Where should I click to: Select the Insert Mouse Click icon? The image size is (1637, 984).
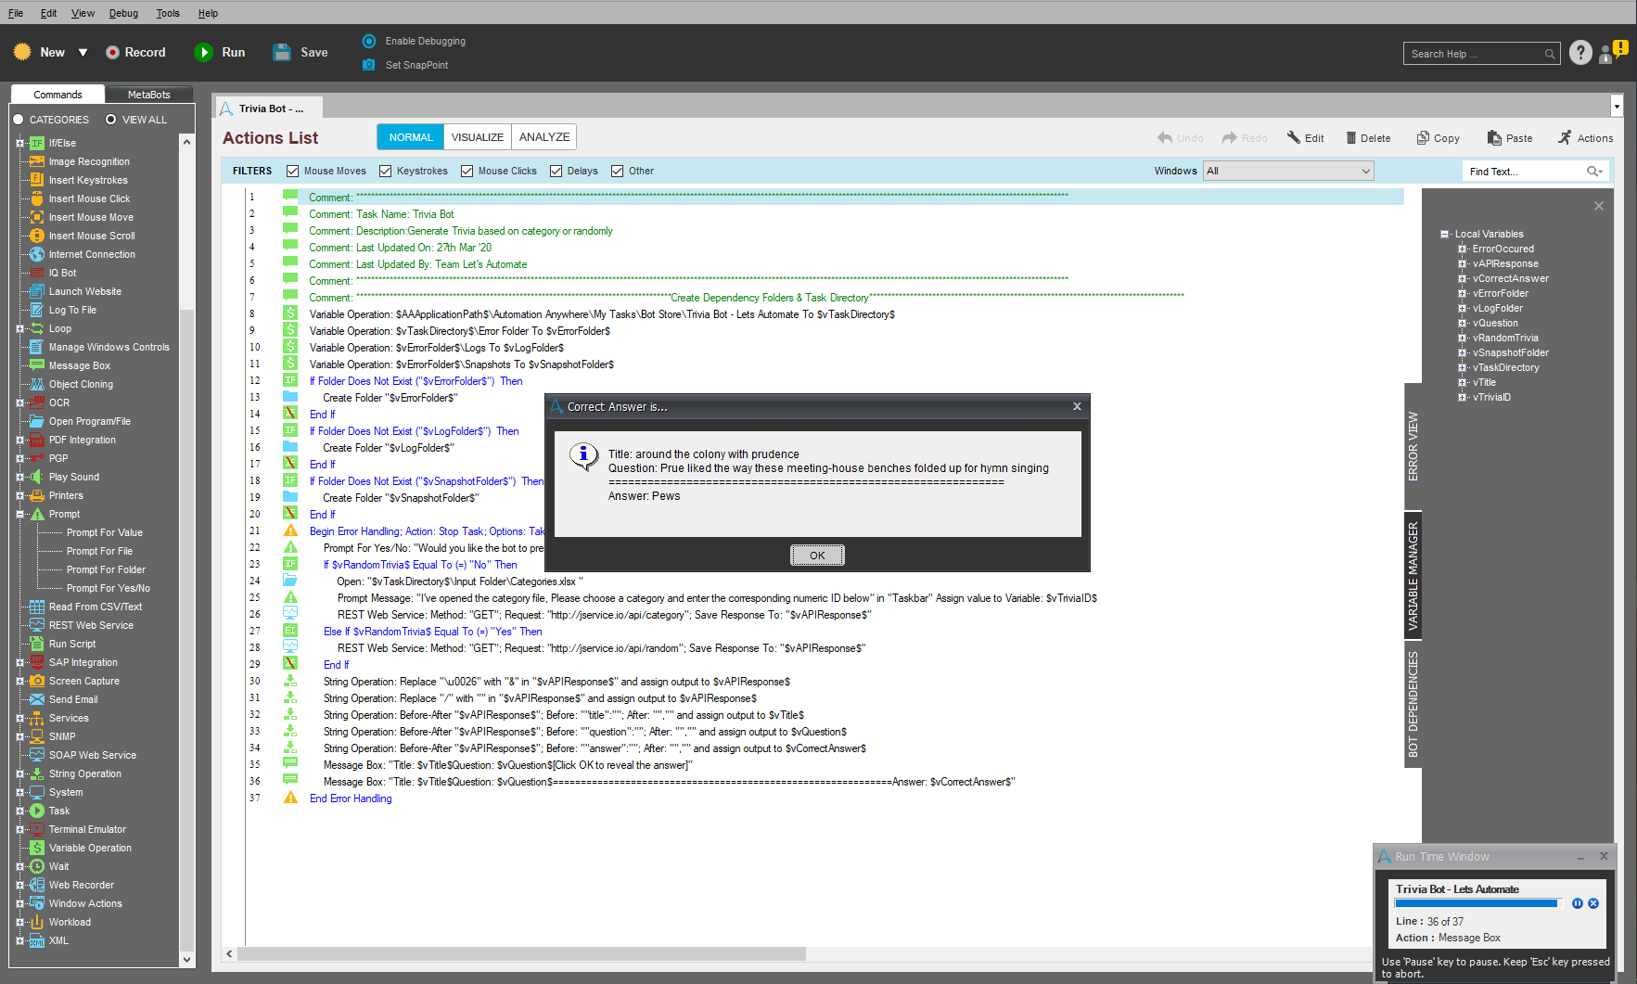pos(37,198)
